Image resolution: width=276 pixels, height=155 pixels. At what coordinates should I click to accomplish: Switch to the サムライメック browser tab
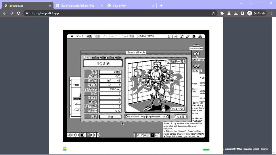119,6
